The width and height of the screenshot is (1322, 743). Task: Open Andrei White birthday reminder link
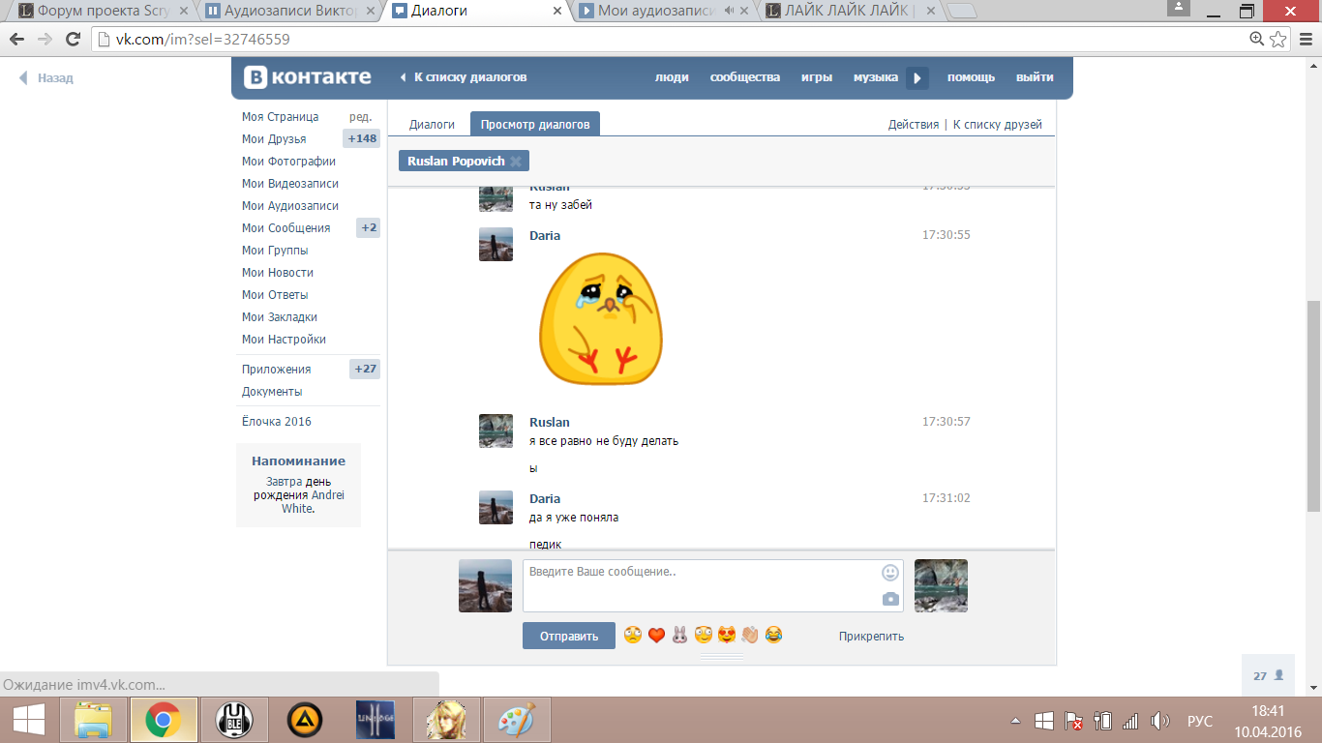click(314, 501)
